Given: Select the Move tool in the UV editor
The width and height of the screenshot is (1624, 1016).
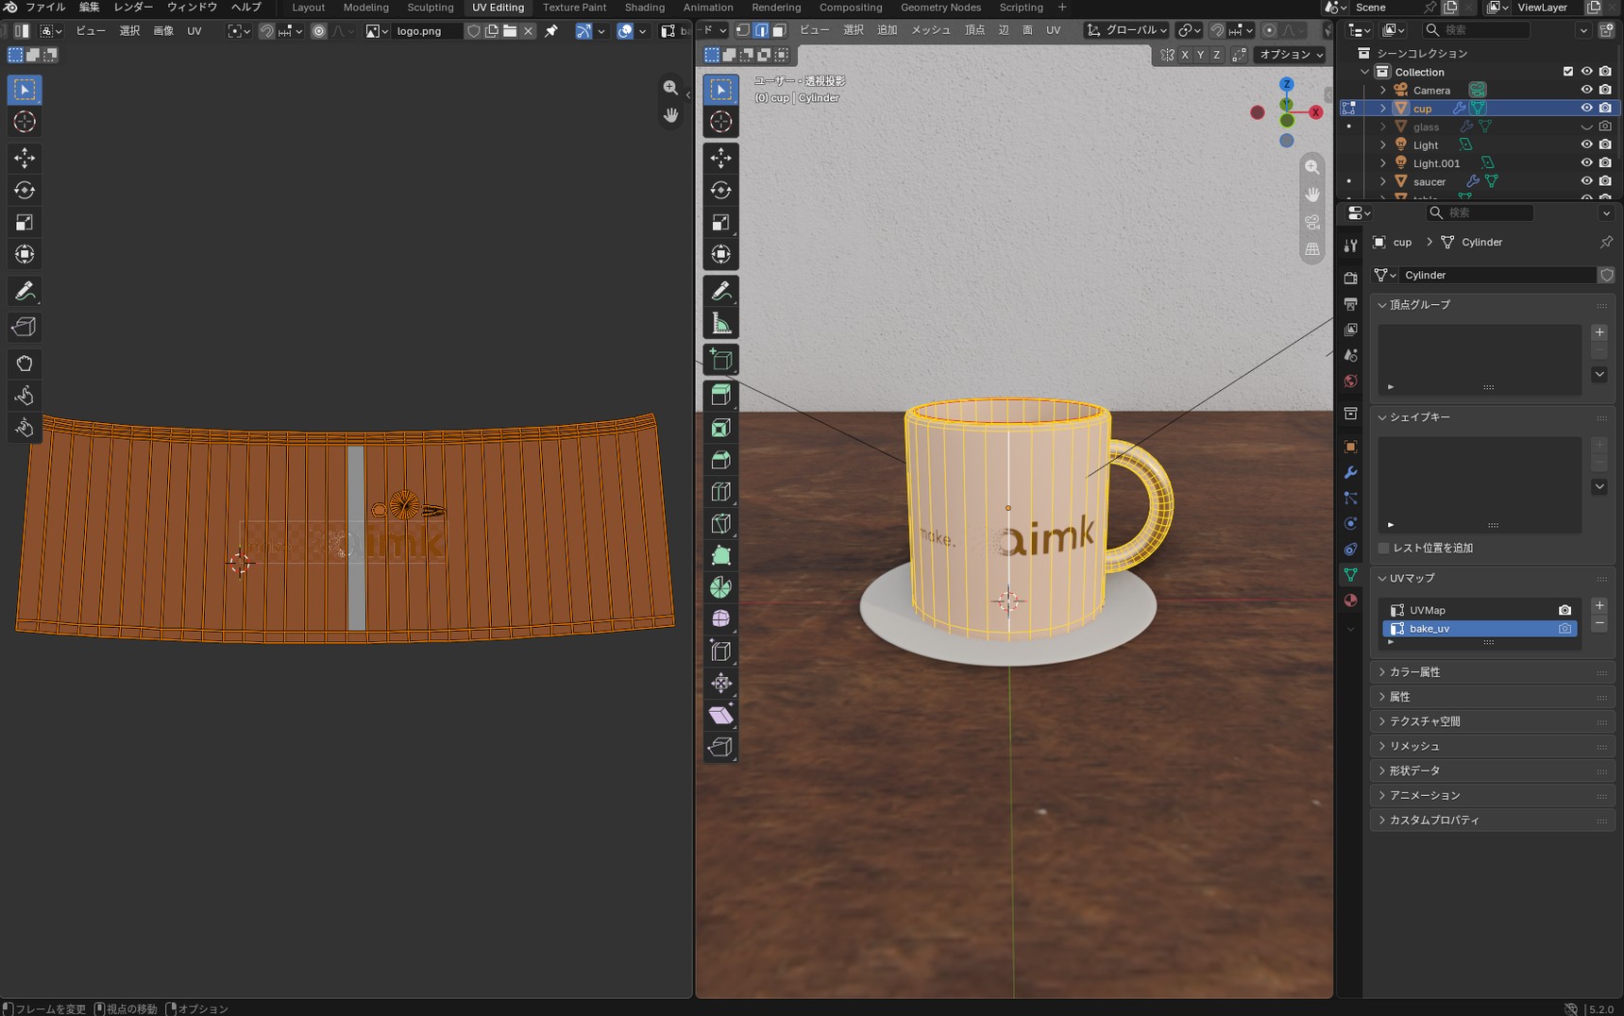Looking at the screenshot, I should click(25, 158).
